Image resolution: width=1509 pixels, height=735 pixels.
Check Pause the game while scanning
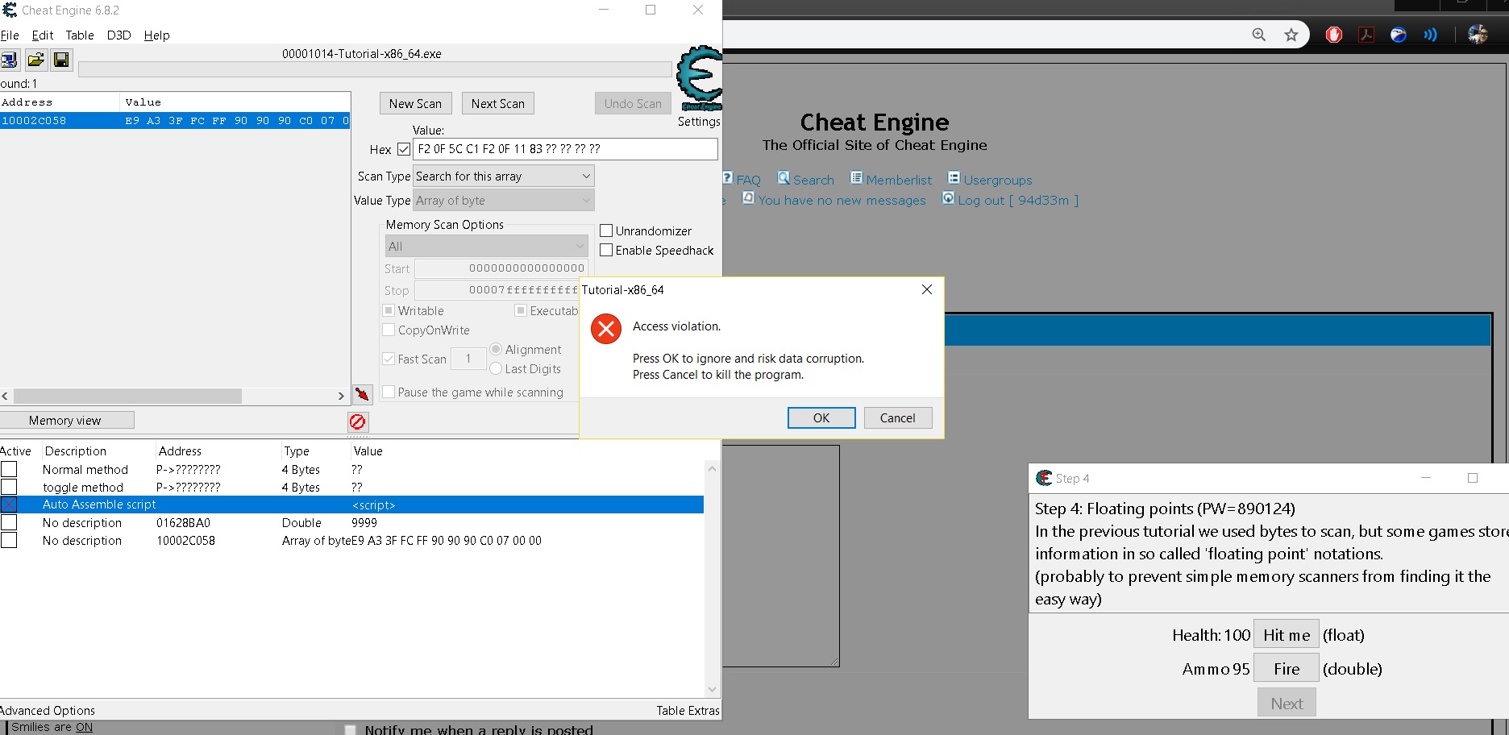pos(389,392)
